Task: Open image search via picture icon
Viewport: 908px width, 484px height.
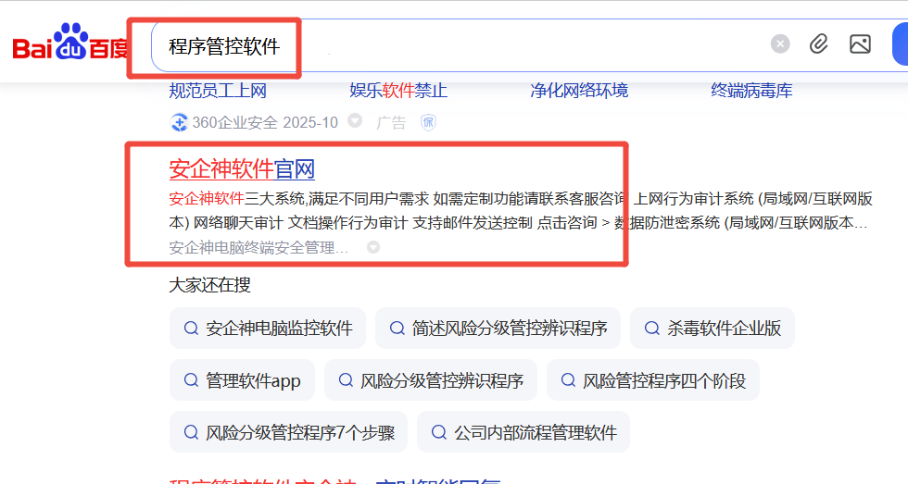Action: pyautogui.click(x=860, y=44)
